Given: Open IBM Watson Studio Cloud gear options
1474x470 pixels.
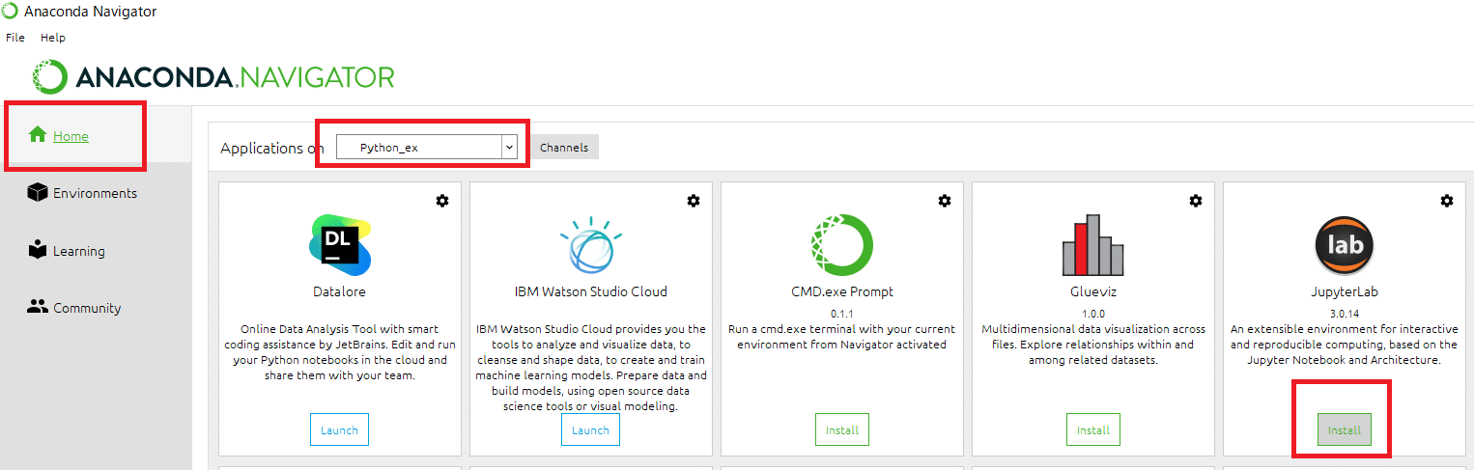Looking at the screenshot, I should coord(694,201).
